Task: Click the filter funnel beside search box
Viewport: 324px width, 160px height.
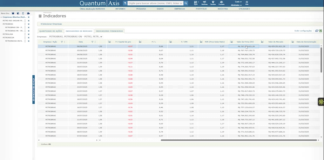Action: [125, 3]
